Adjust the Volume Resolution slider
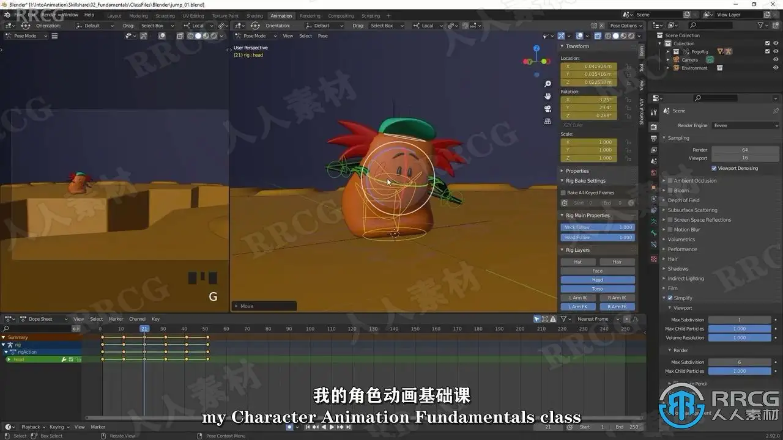Screen dimensions: 783x440 pos(740,338)
